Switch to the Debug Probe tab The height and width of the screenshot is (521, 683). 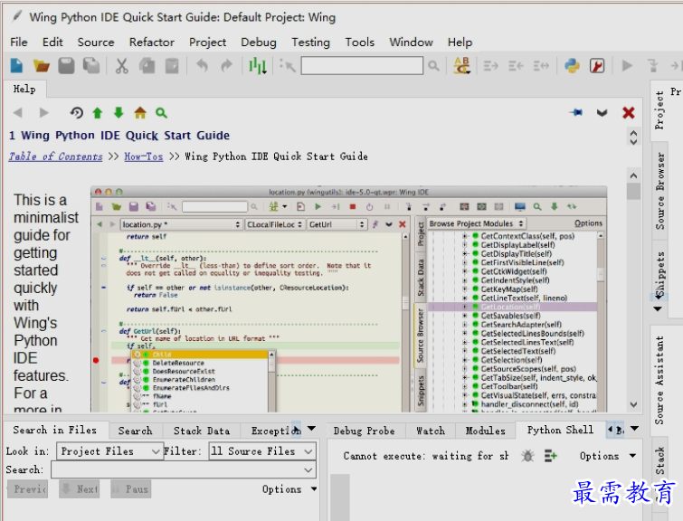365,431
